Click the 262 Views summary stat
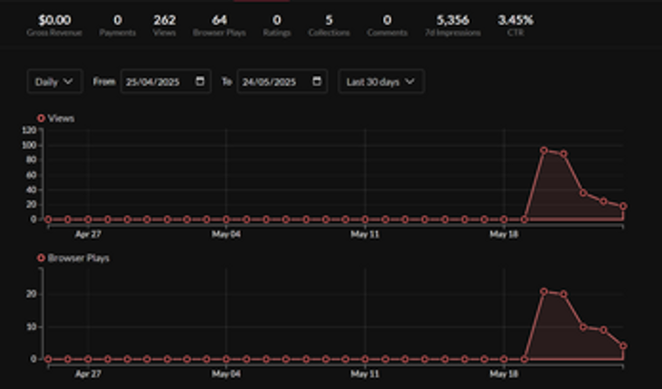Image resolution: width=662 pixels, height=389 pixels. [x=165, y=24]
